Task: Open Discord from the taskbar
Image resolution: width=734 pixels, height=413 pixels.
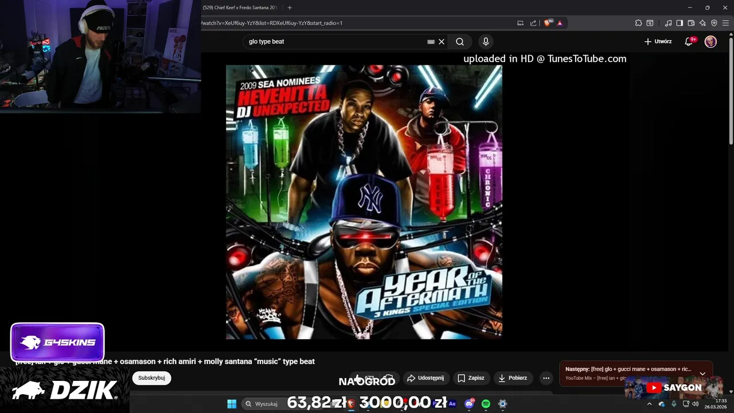Action: coord(469,404)
